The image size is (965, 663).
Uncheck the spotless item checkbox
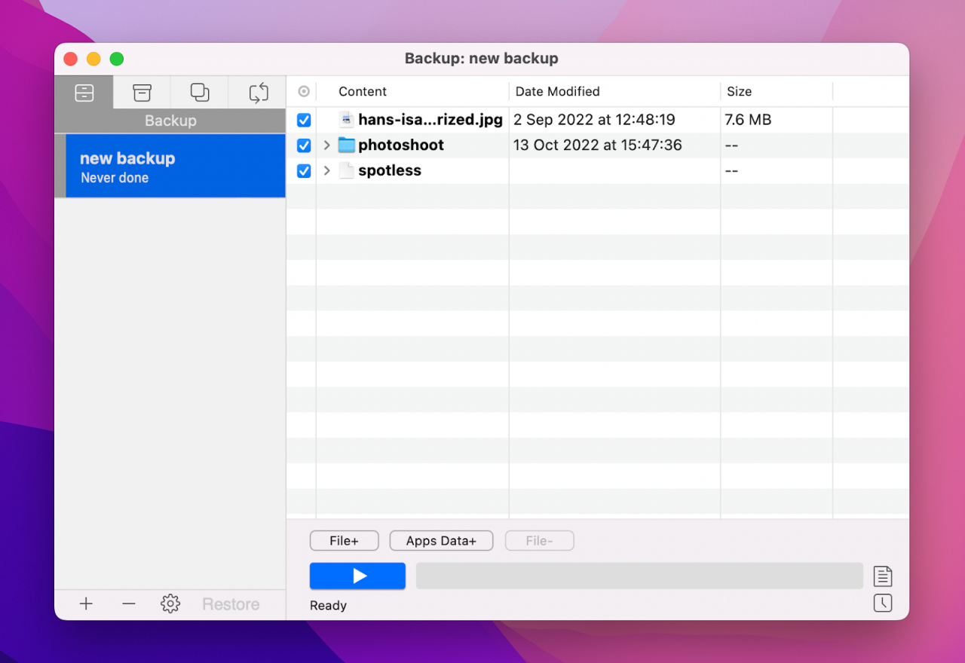(304, 171)
